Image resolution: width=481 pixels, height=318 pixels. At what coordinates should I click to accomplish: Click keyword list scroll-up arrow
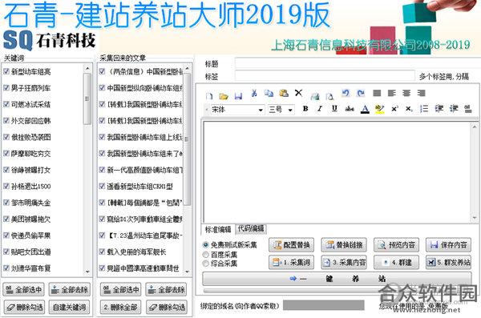pos(87,68)
